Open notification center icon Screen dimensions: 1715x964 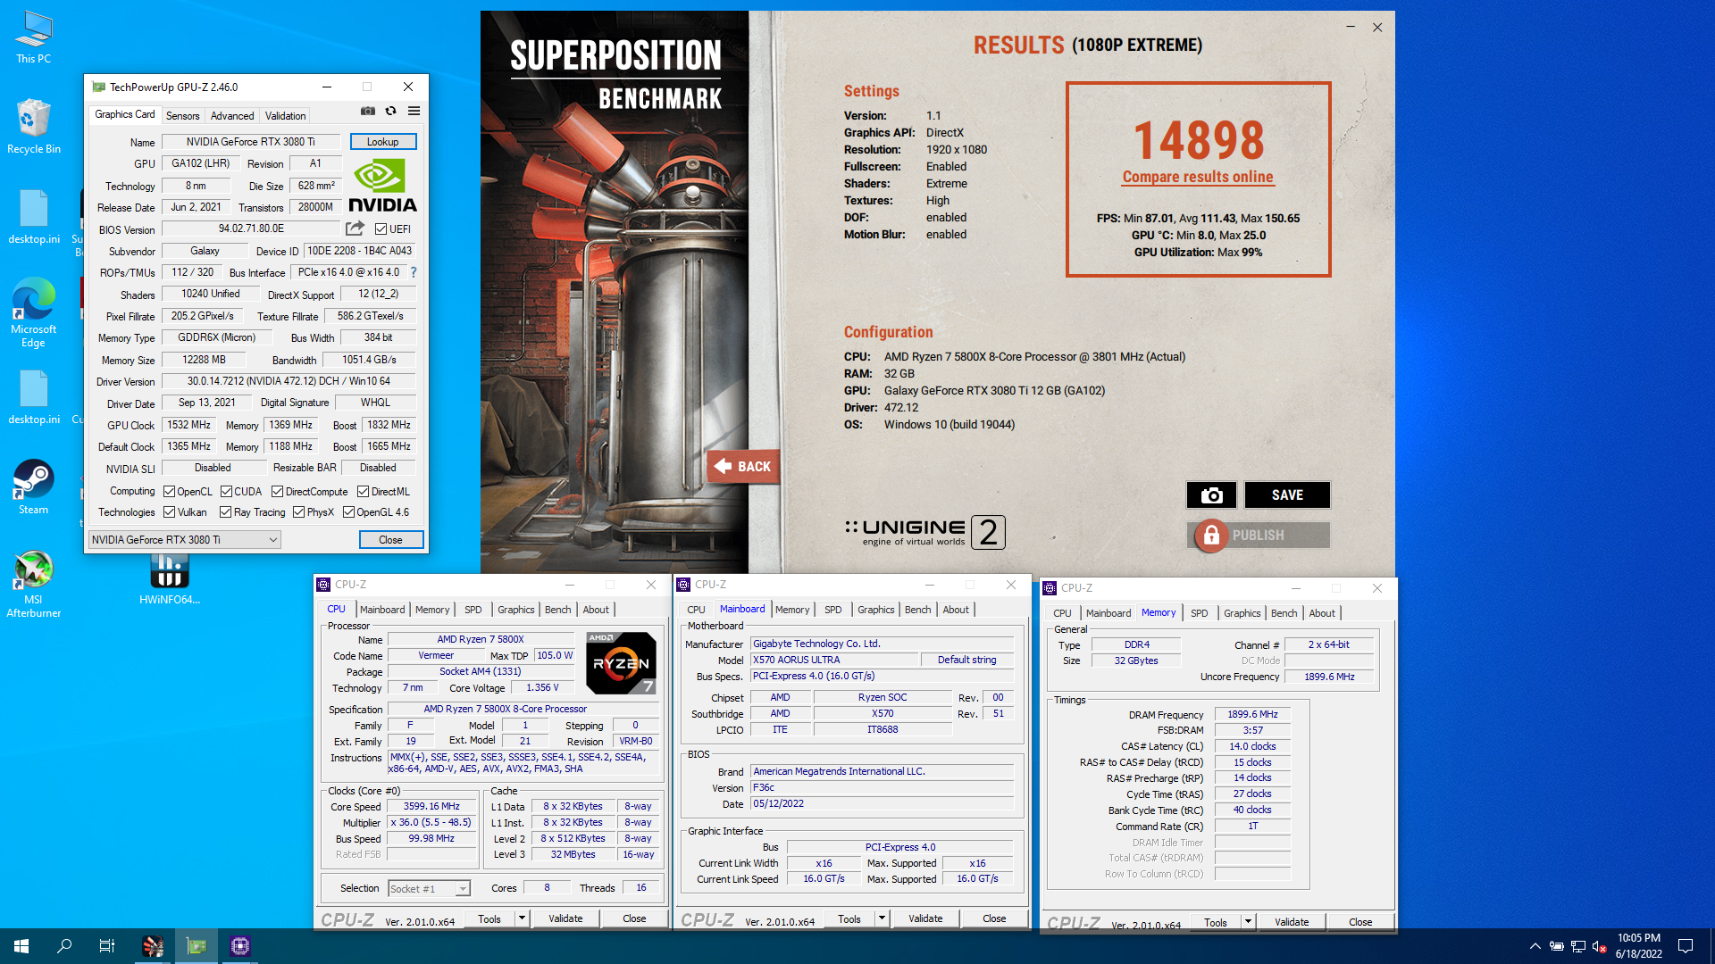point(1686,946)
